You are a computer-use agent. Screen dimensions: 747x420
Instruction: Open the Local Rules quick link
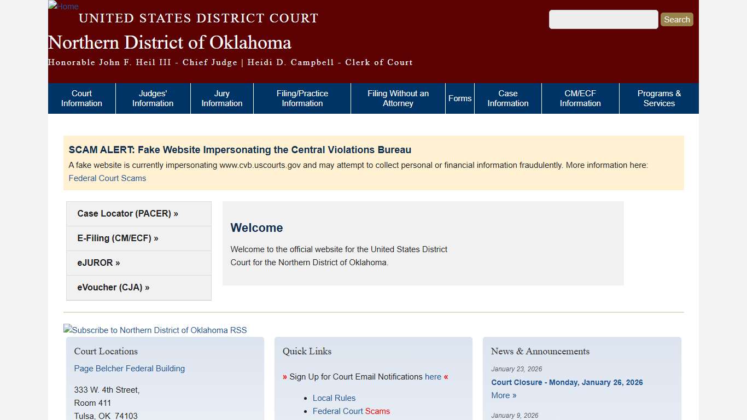pos(334,398)
